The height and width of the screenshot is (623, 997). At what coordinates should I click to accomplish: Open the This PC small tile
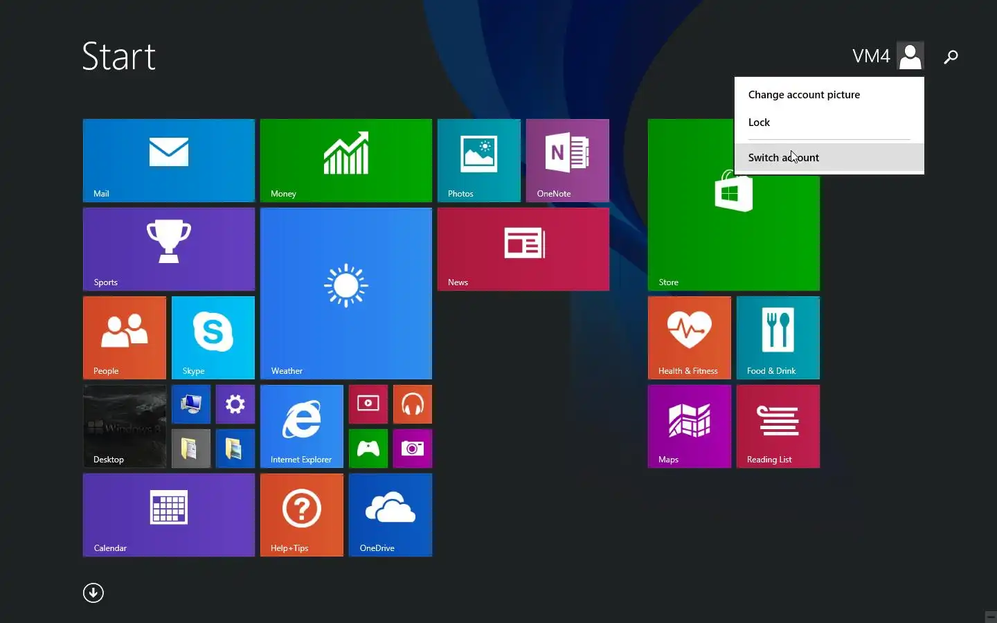[x=191, y=404]
